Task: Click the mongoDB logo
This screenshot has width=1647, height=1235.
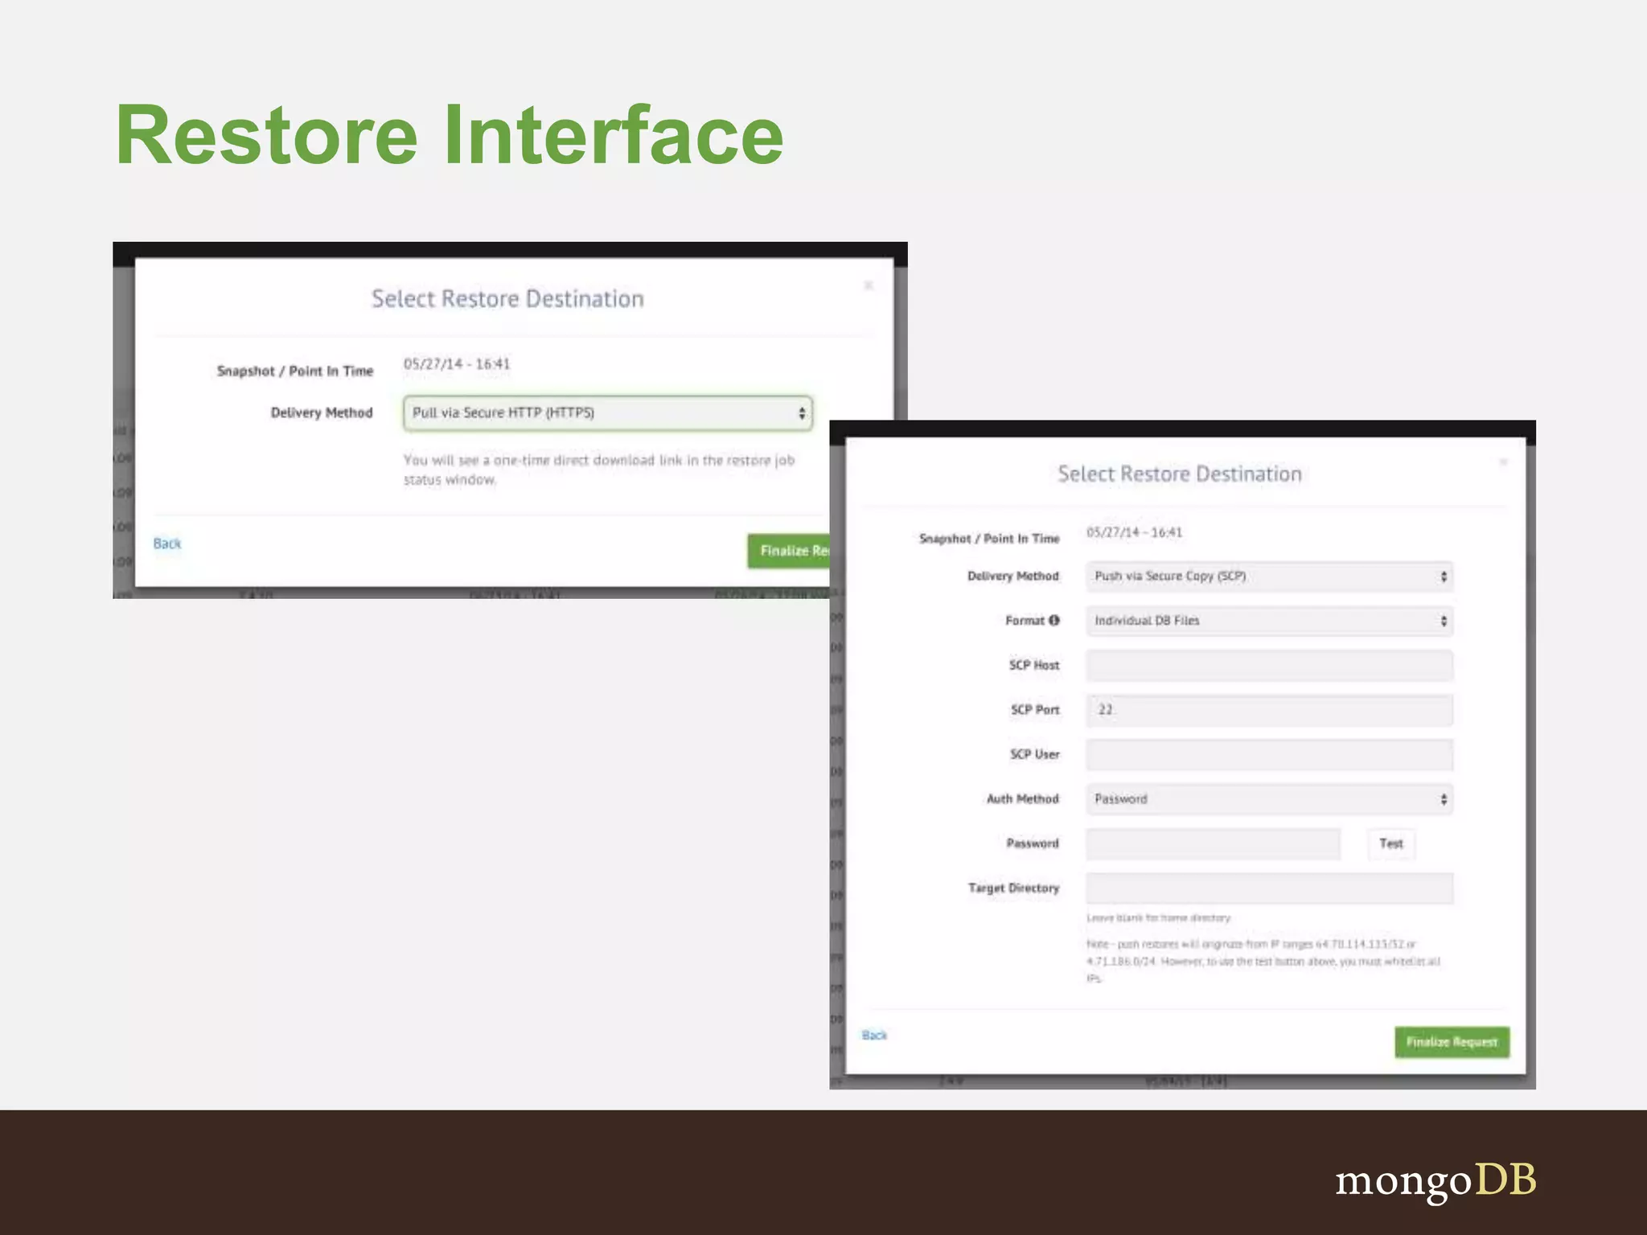Action: coord(1435,1181)
